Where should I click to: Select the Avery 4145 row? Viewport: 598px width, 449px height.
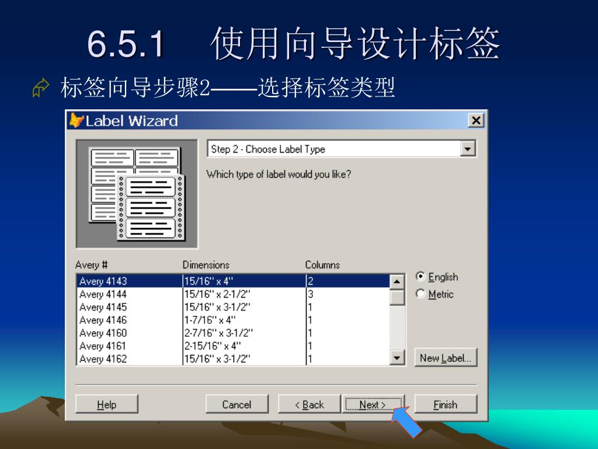click(x=234, y=307)
